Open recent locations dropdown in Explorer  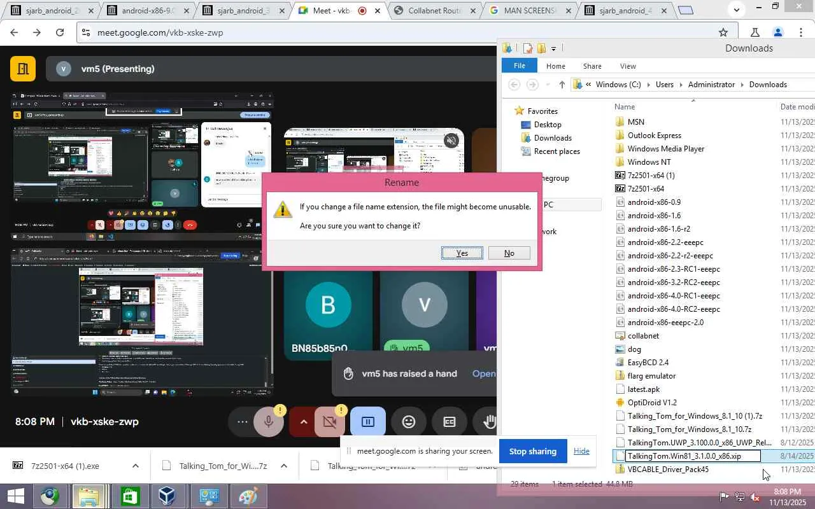coord(548,85)
